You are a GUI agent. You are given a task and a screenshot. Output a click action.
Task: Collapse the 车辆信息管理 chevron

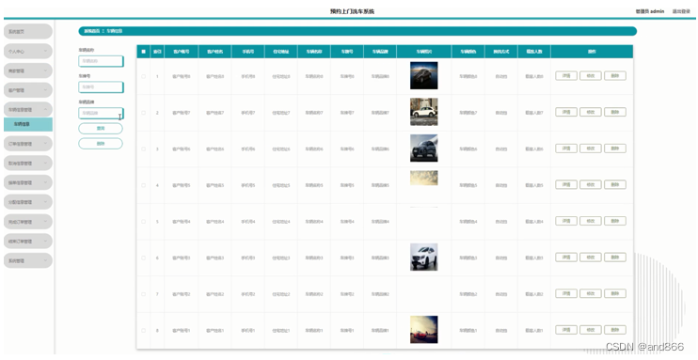45,109
